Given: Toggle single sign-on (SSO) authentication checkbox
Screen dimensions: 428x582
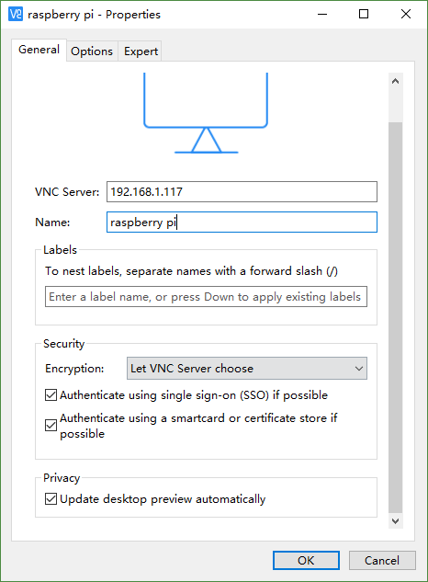Looking at the screenshot, I should [51, 395].
